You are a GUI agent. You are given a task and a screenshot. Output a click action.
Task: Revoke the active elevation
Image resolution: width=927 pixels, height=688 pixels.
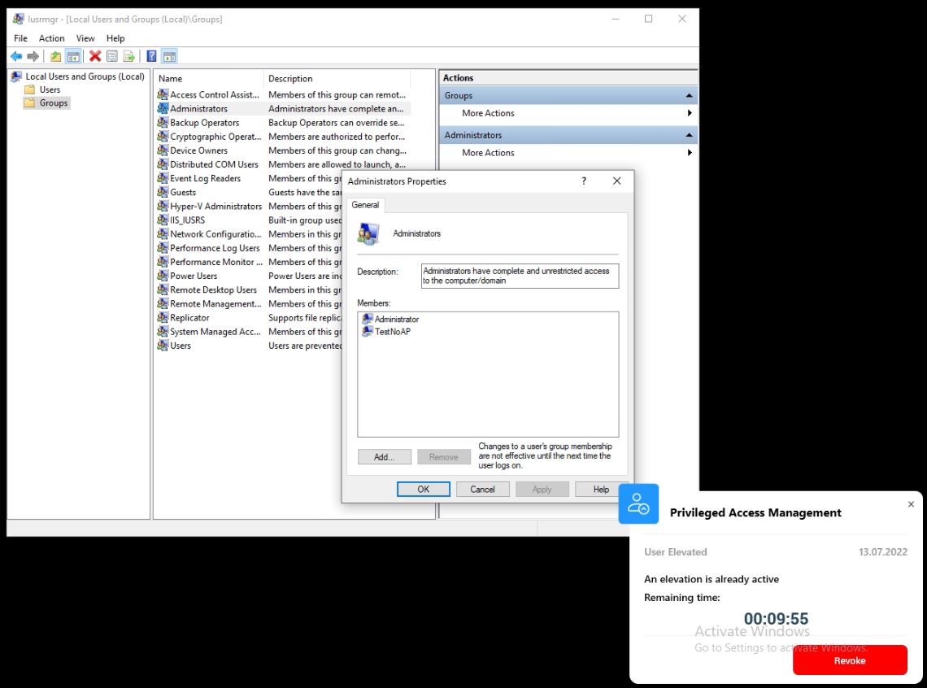pyautogui.click(x=850, y=660)
